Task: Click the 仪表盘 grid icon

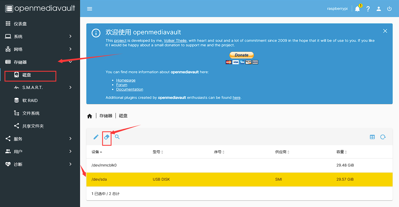Action: 8,23
